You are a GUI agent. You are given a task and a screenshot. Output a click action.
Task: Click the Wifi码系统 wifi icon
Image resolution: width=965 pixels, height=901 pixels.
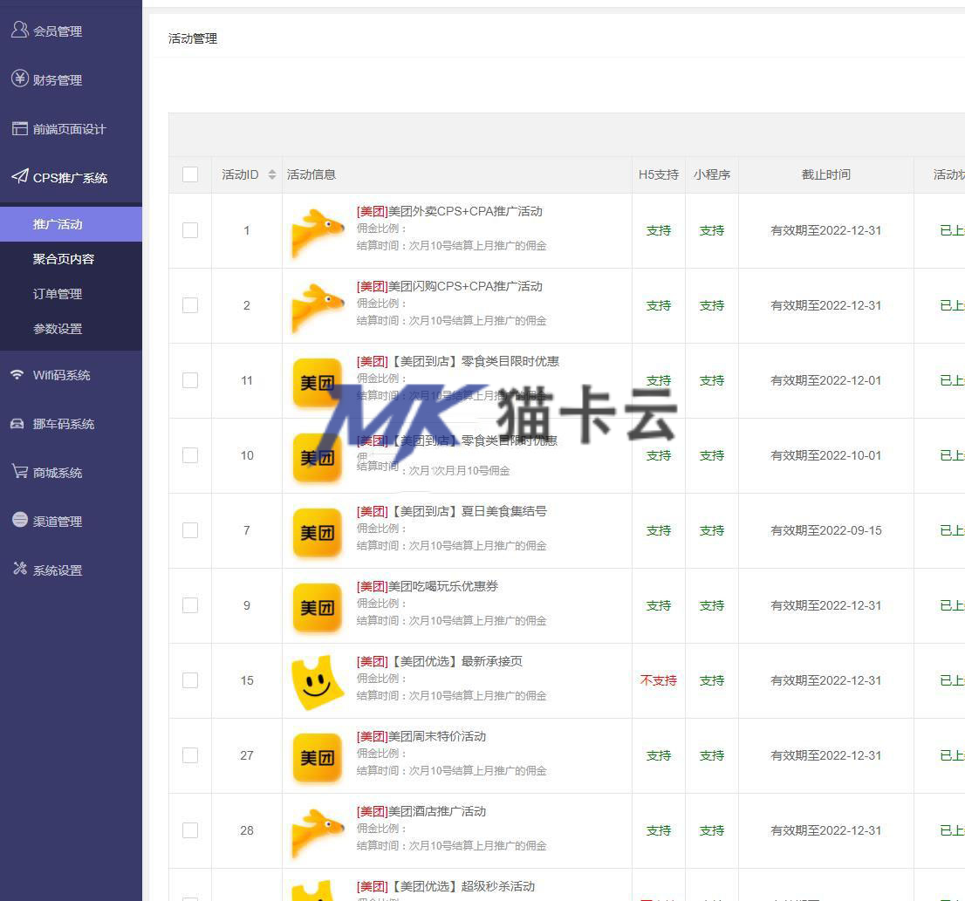tap(17, 374)
